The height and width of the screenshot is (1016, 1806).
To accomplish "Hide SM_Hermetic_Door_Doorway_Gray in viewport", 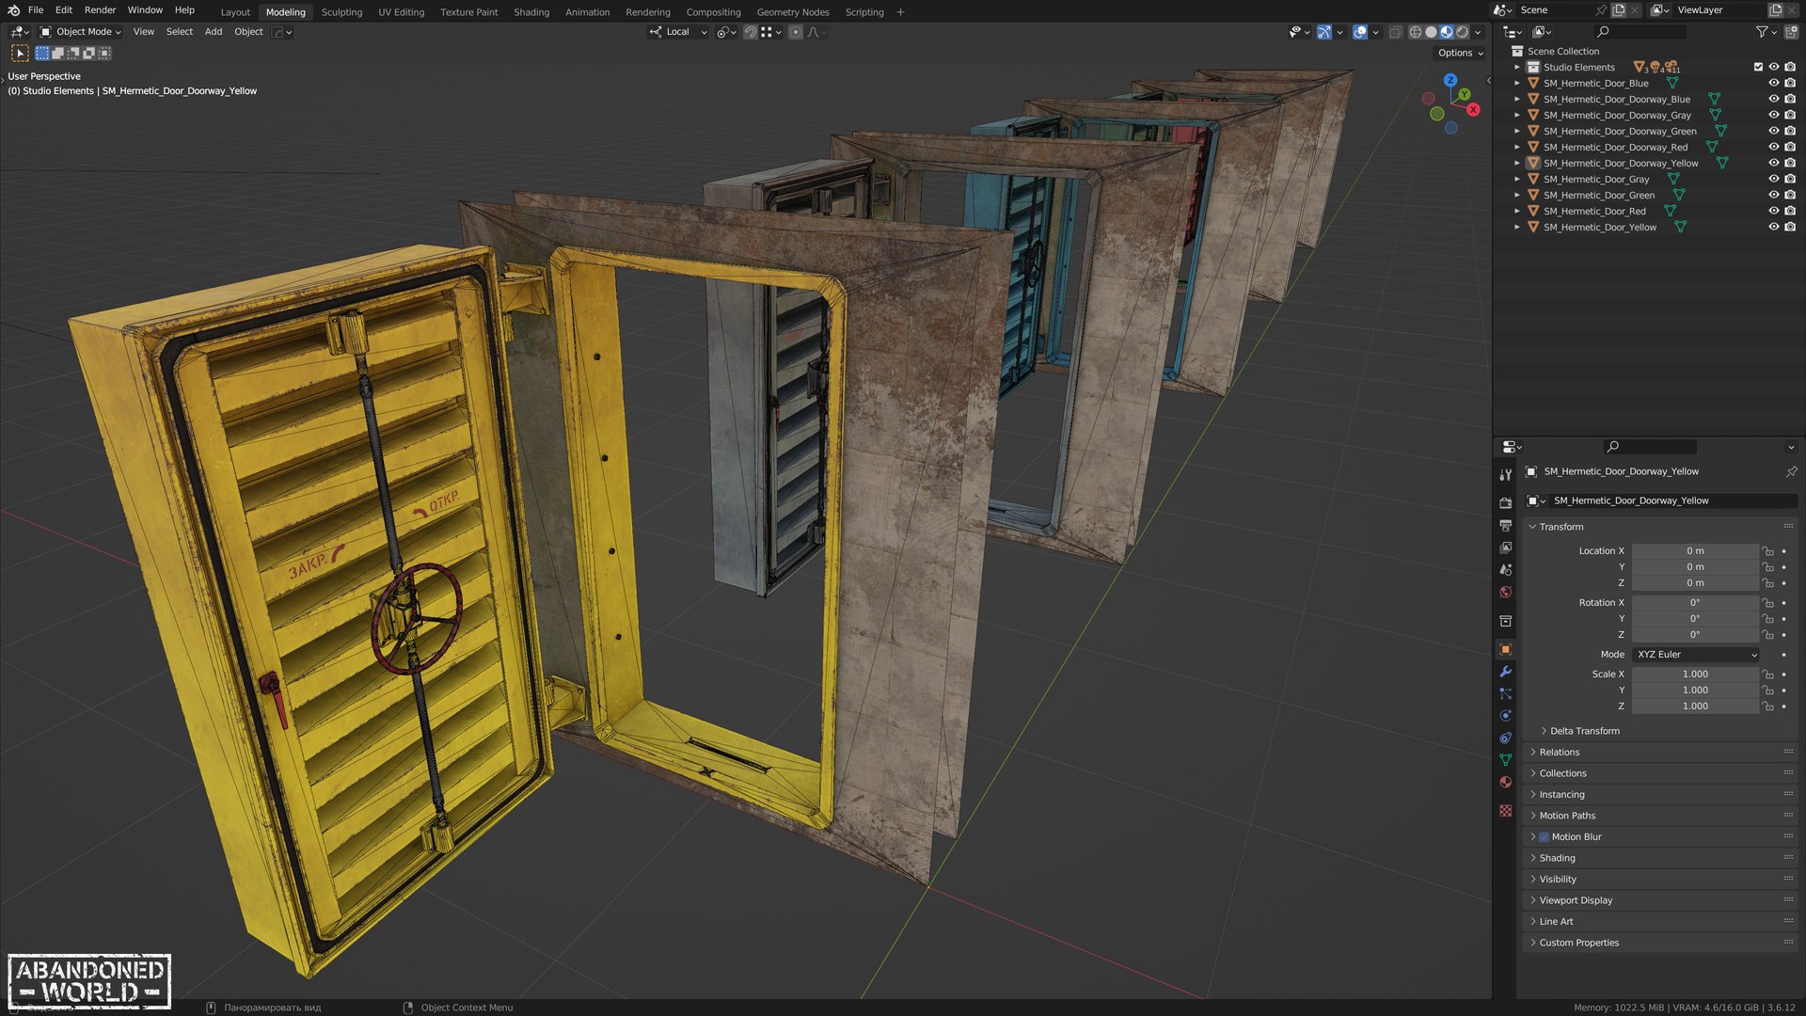I will tap(1773, 116).
